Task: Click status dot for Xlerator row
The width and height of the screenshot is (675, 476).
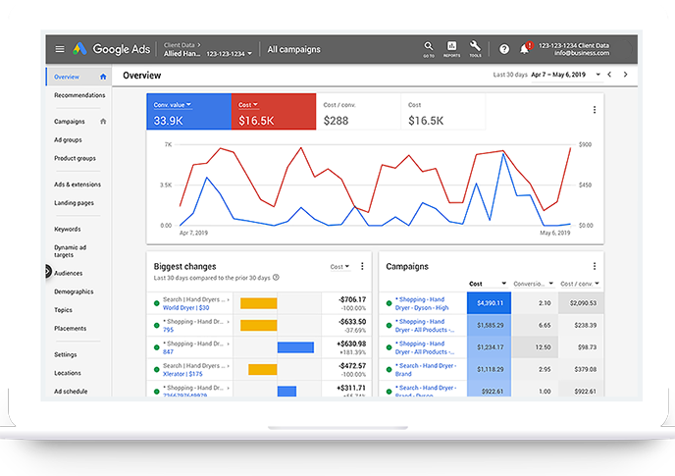Action: [157, 370]
